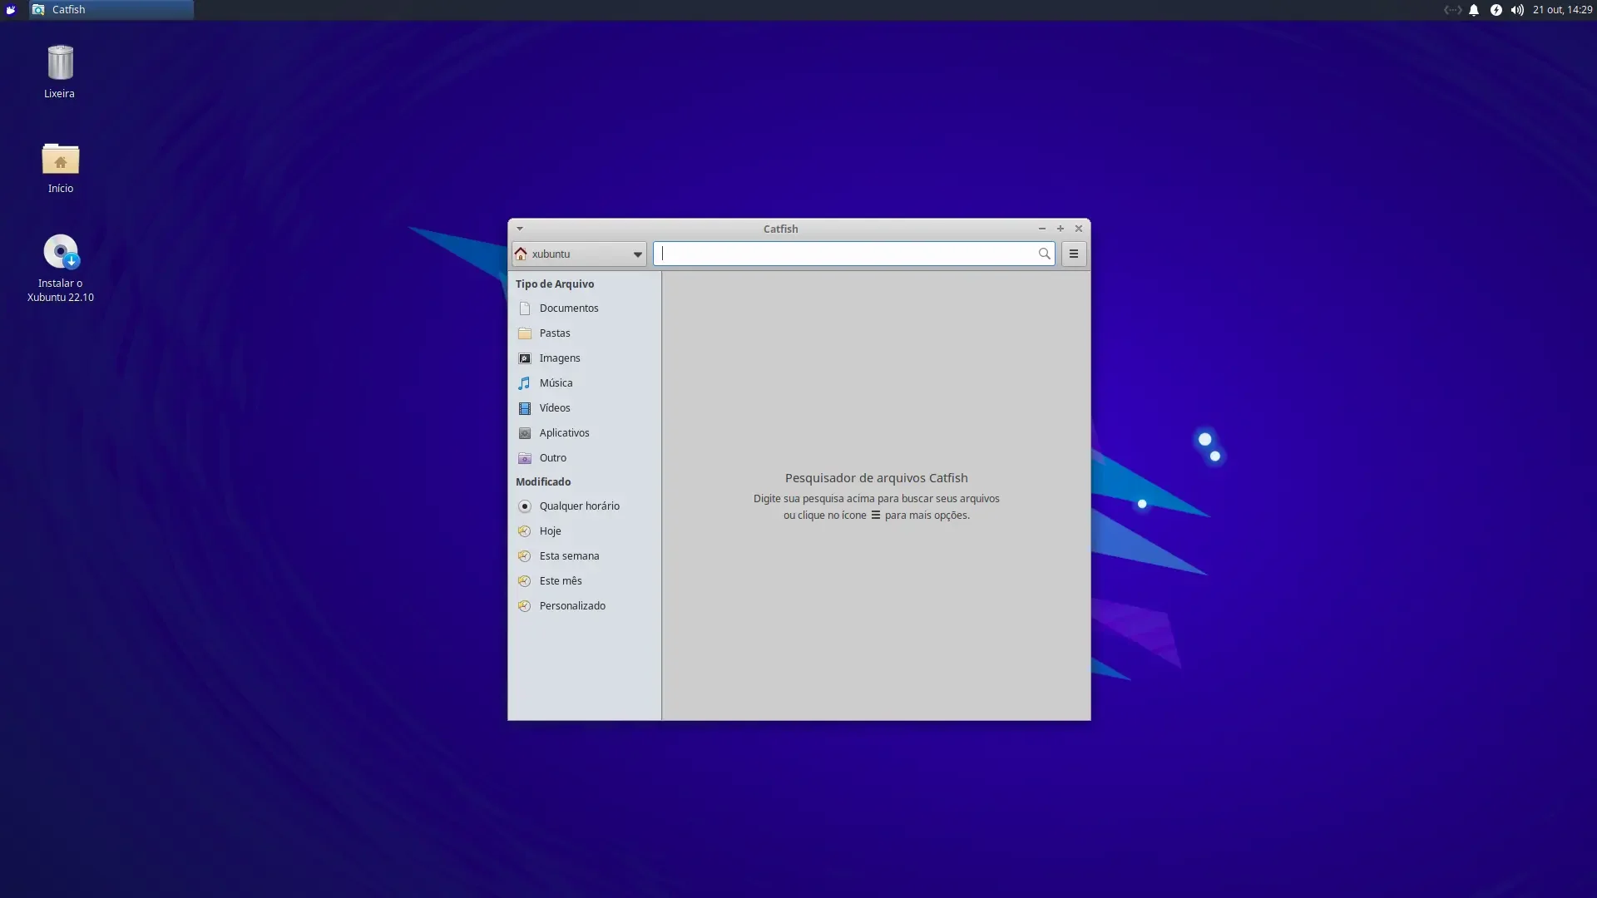1597x898 pixels.
Task: Click the Modificado section heading
Action: [543, 482]
